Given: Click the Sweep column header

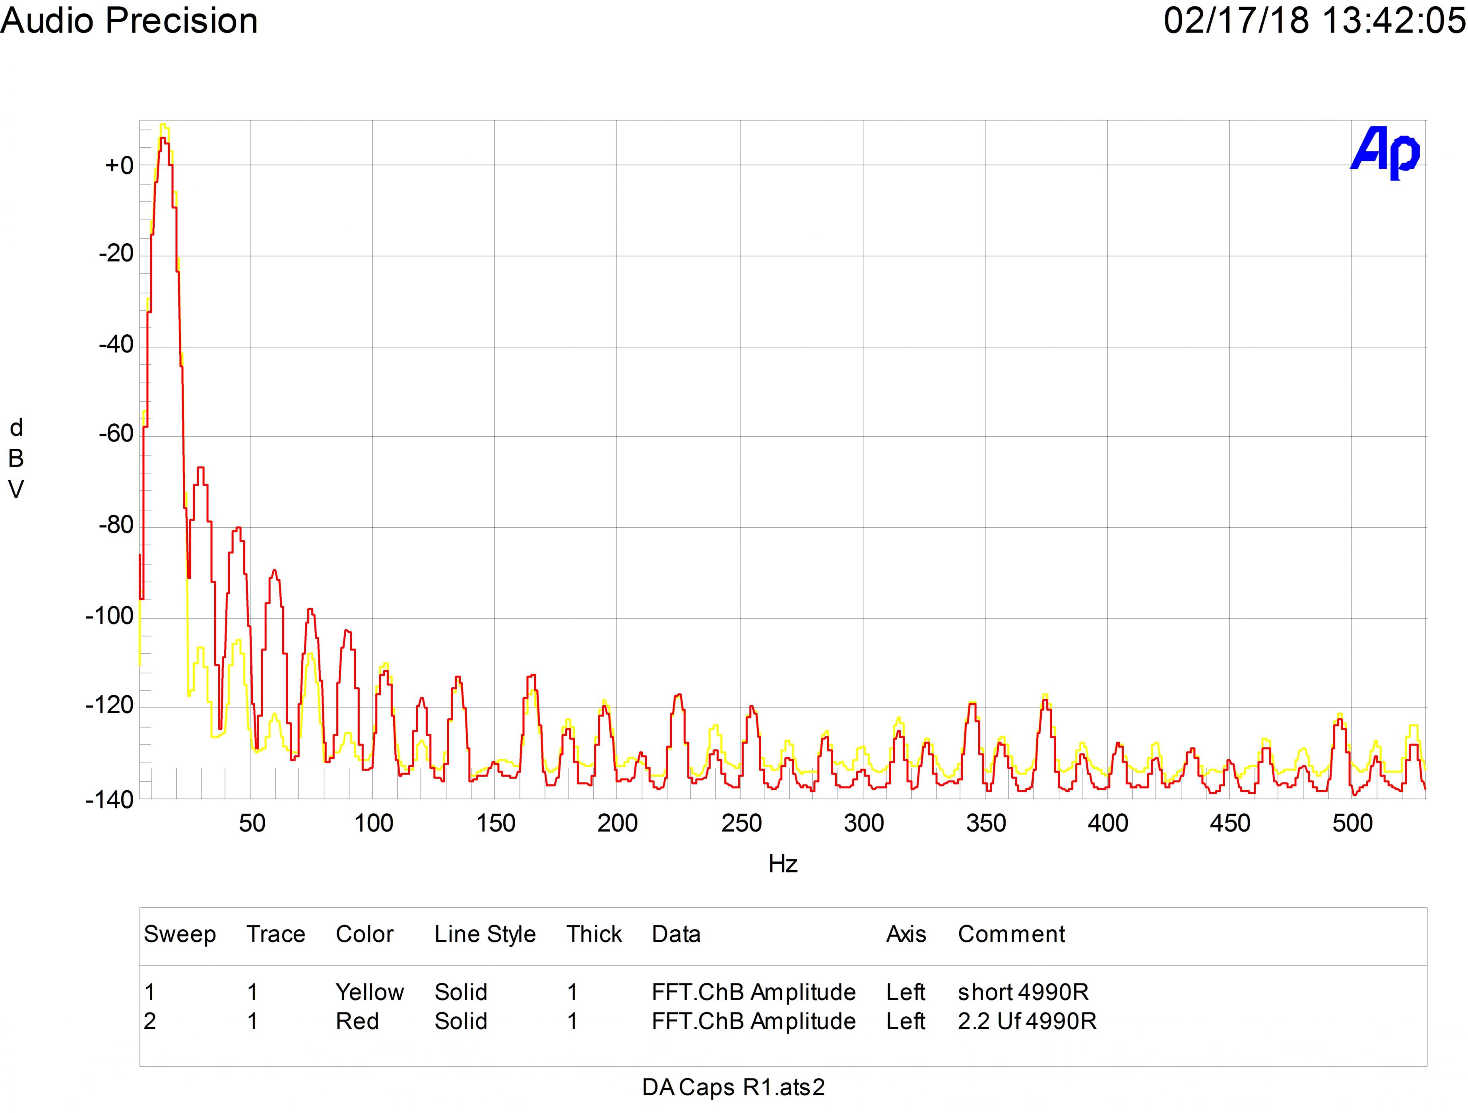Looking at the screenshot, I should click(x=180, y=935).
